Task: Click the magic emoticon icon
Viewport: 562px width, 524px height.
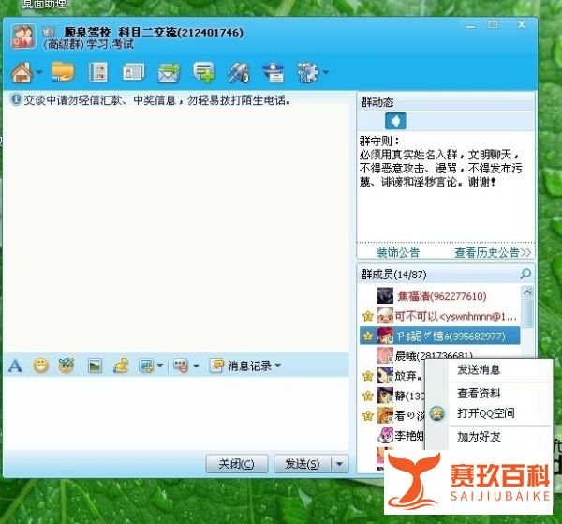Action: point(67,366)
